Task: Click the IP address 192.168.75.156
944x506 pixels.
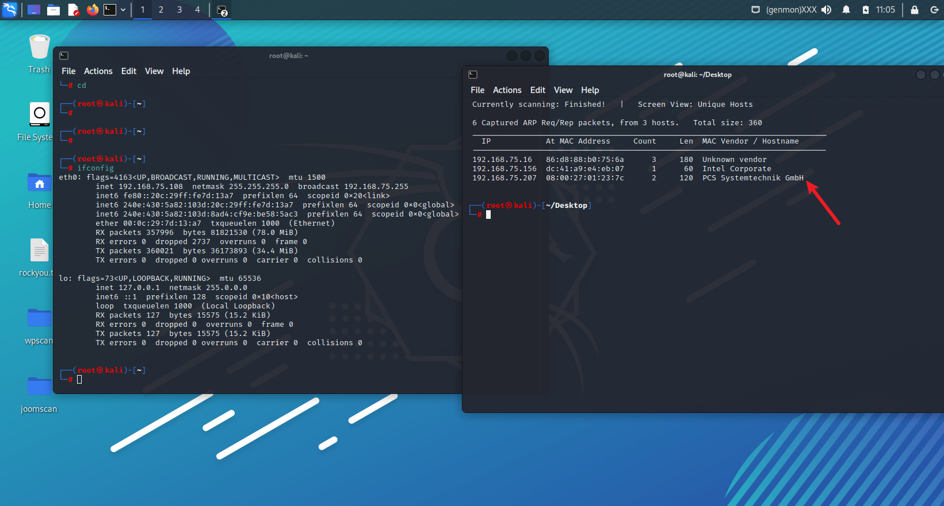Action: pos(505,169)
